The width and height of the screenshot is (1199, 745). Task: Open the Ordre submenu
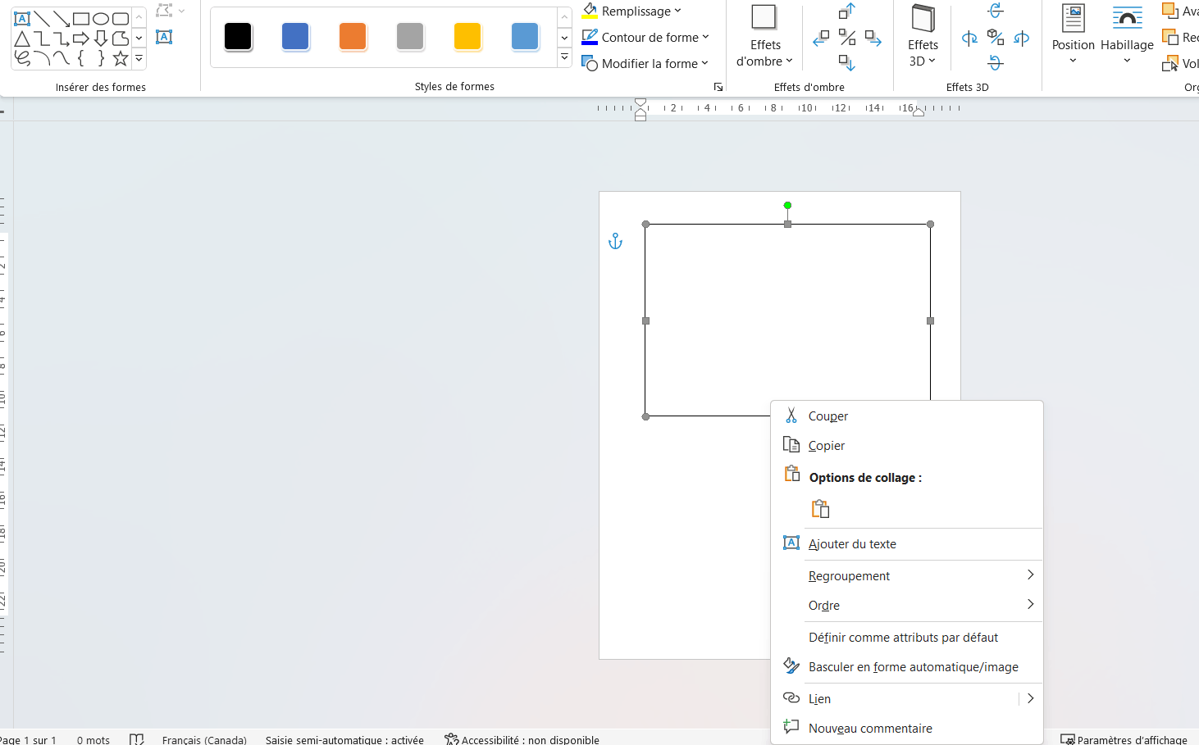(907, 606)
